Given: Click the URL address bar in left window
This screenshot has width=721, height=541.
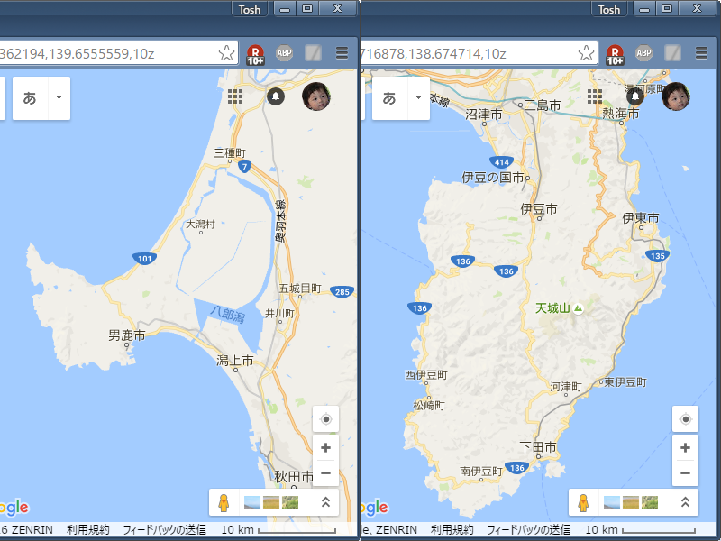Looking at the screenshot, I should pyautogui.click(x=119, y=53).
